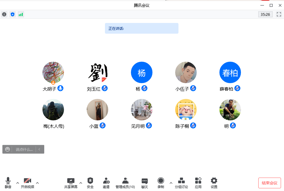The height and width of the screenshot is (191, 284).
Task: Click 共享屏幕 to share screen
Action: pos(71,183)
